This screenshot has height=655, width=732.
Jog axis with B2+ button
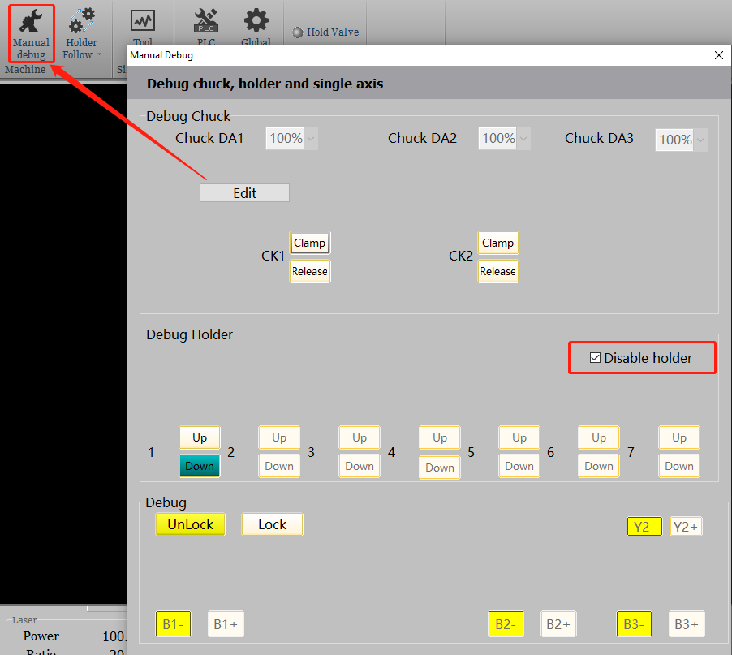click(558, 623)
